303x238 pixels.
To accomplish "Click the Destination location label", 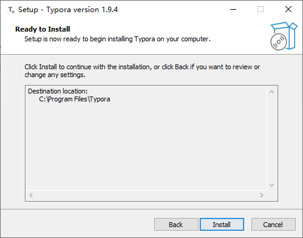I will [x=58, y=91].
